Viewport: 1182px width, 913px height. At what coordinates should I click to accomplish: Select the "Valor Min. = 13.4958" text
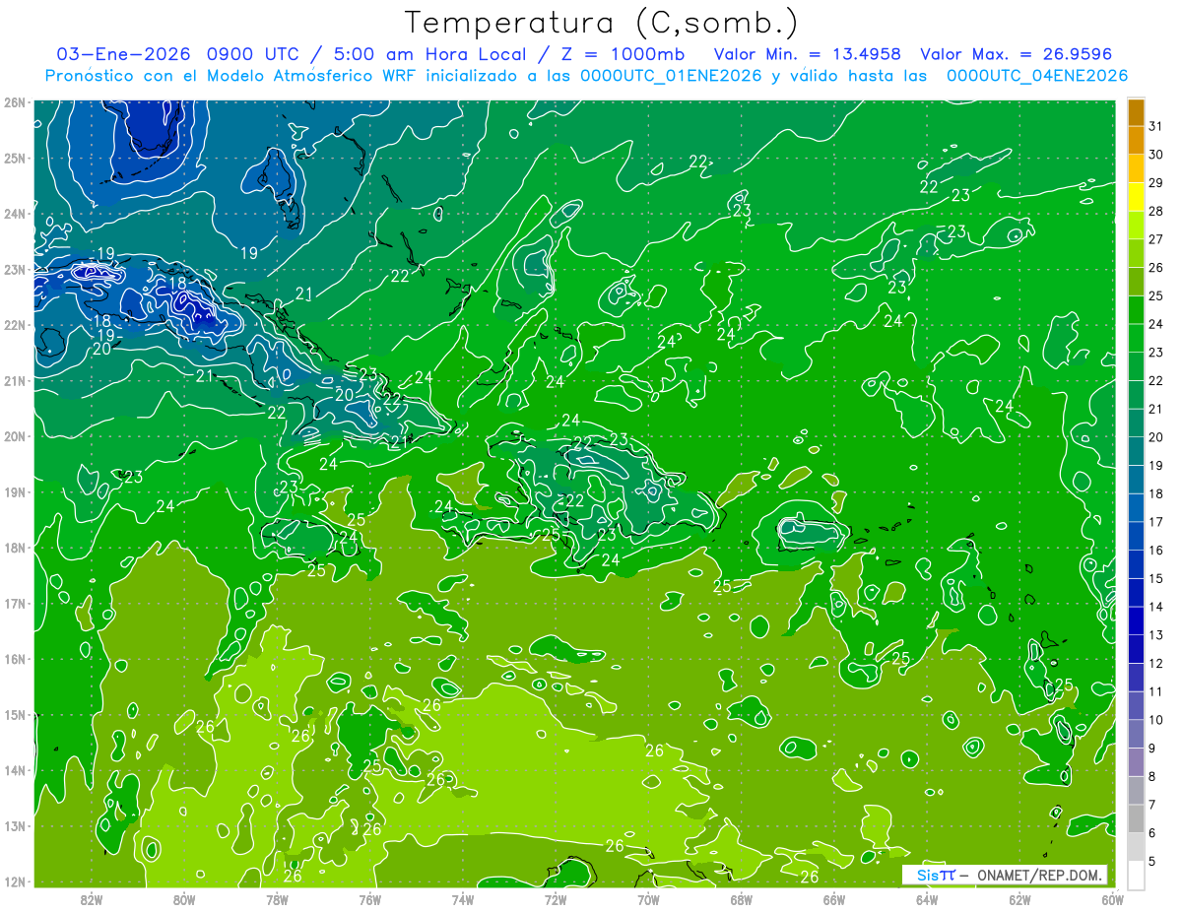point(808,54)
